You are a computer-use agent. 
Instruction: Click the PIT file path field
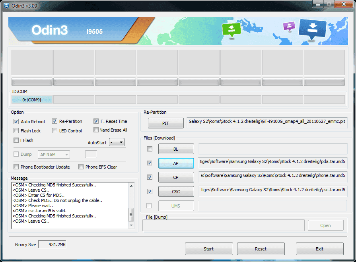(x=267, y=123)
